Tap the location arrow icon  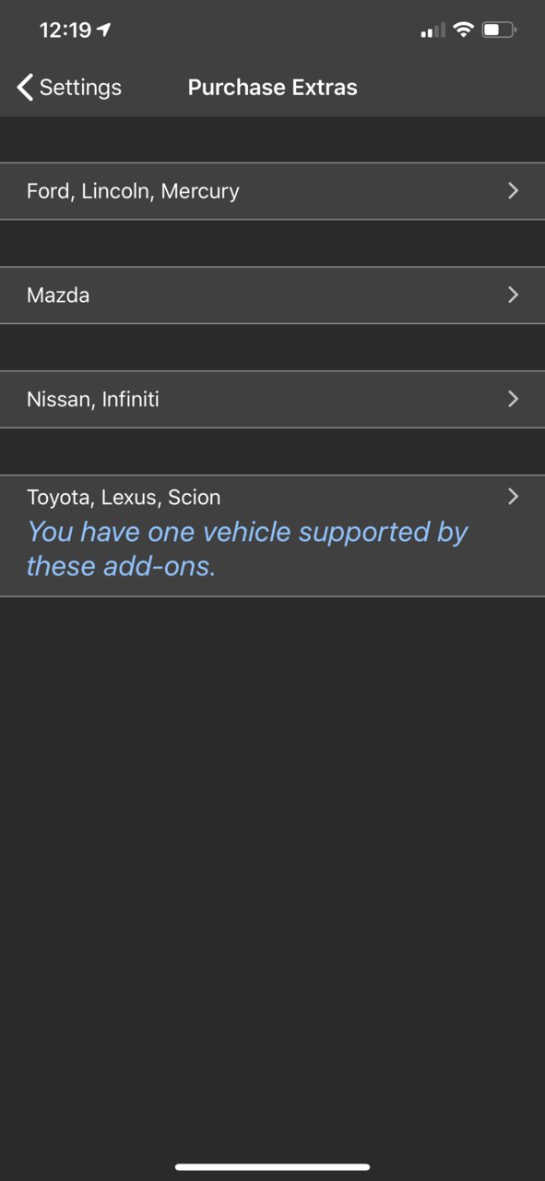(103, 30)
